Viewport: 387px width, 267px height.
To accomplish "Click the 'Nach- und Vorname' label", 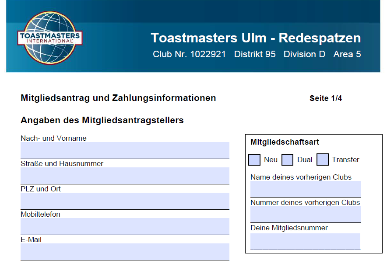I will tap(53, 138).
